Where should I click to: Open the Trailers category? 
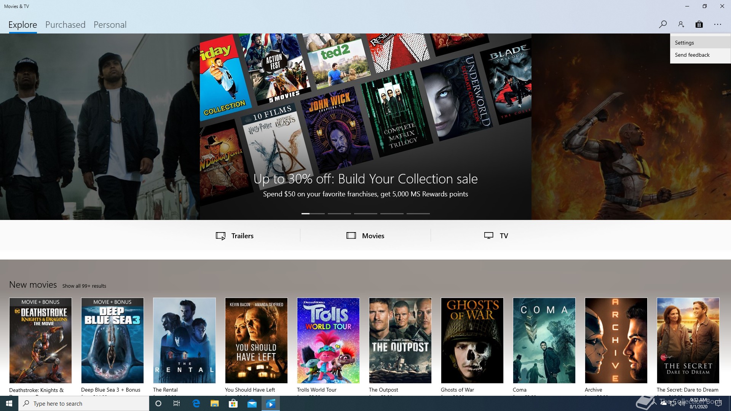[x=235, y=236]
